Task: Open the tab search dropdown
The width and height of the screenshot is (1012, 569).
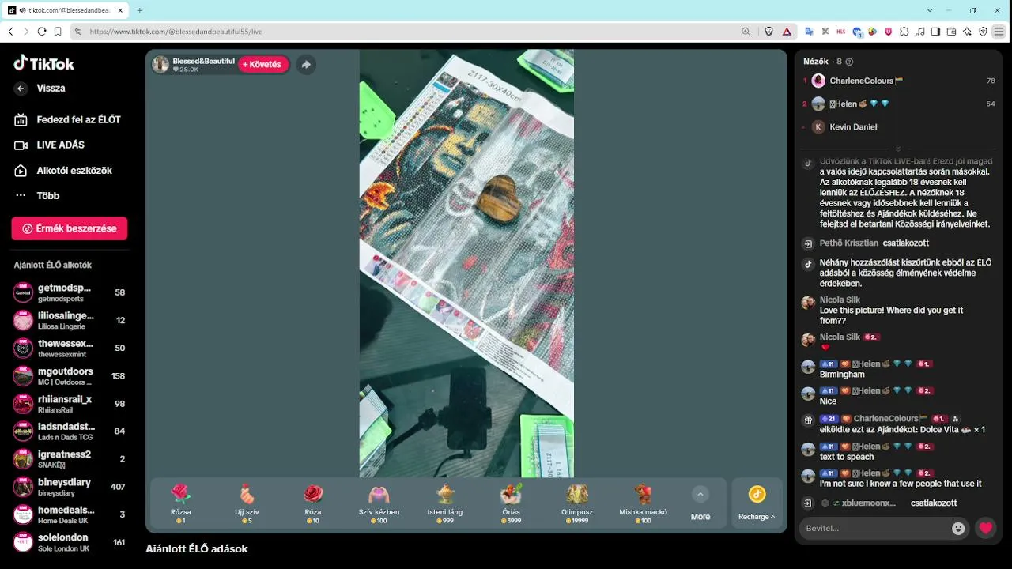Action: tap(930, 10)
